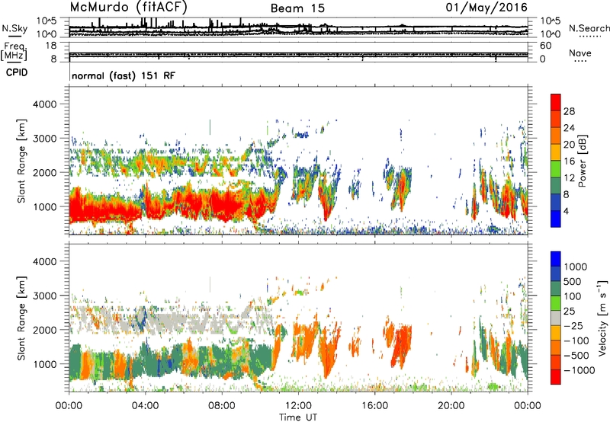610x422 pixels.
Task: Click the velocity panel 'Slant Range [km]' label
Action: 21,318
